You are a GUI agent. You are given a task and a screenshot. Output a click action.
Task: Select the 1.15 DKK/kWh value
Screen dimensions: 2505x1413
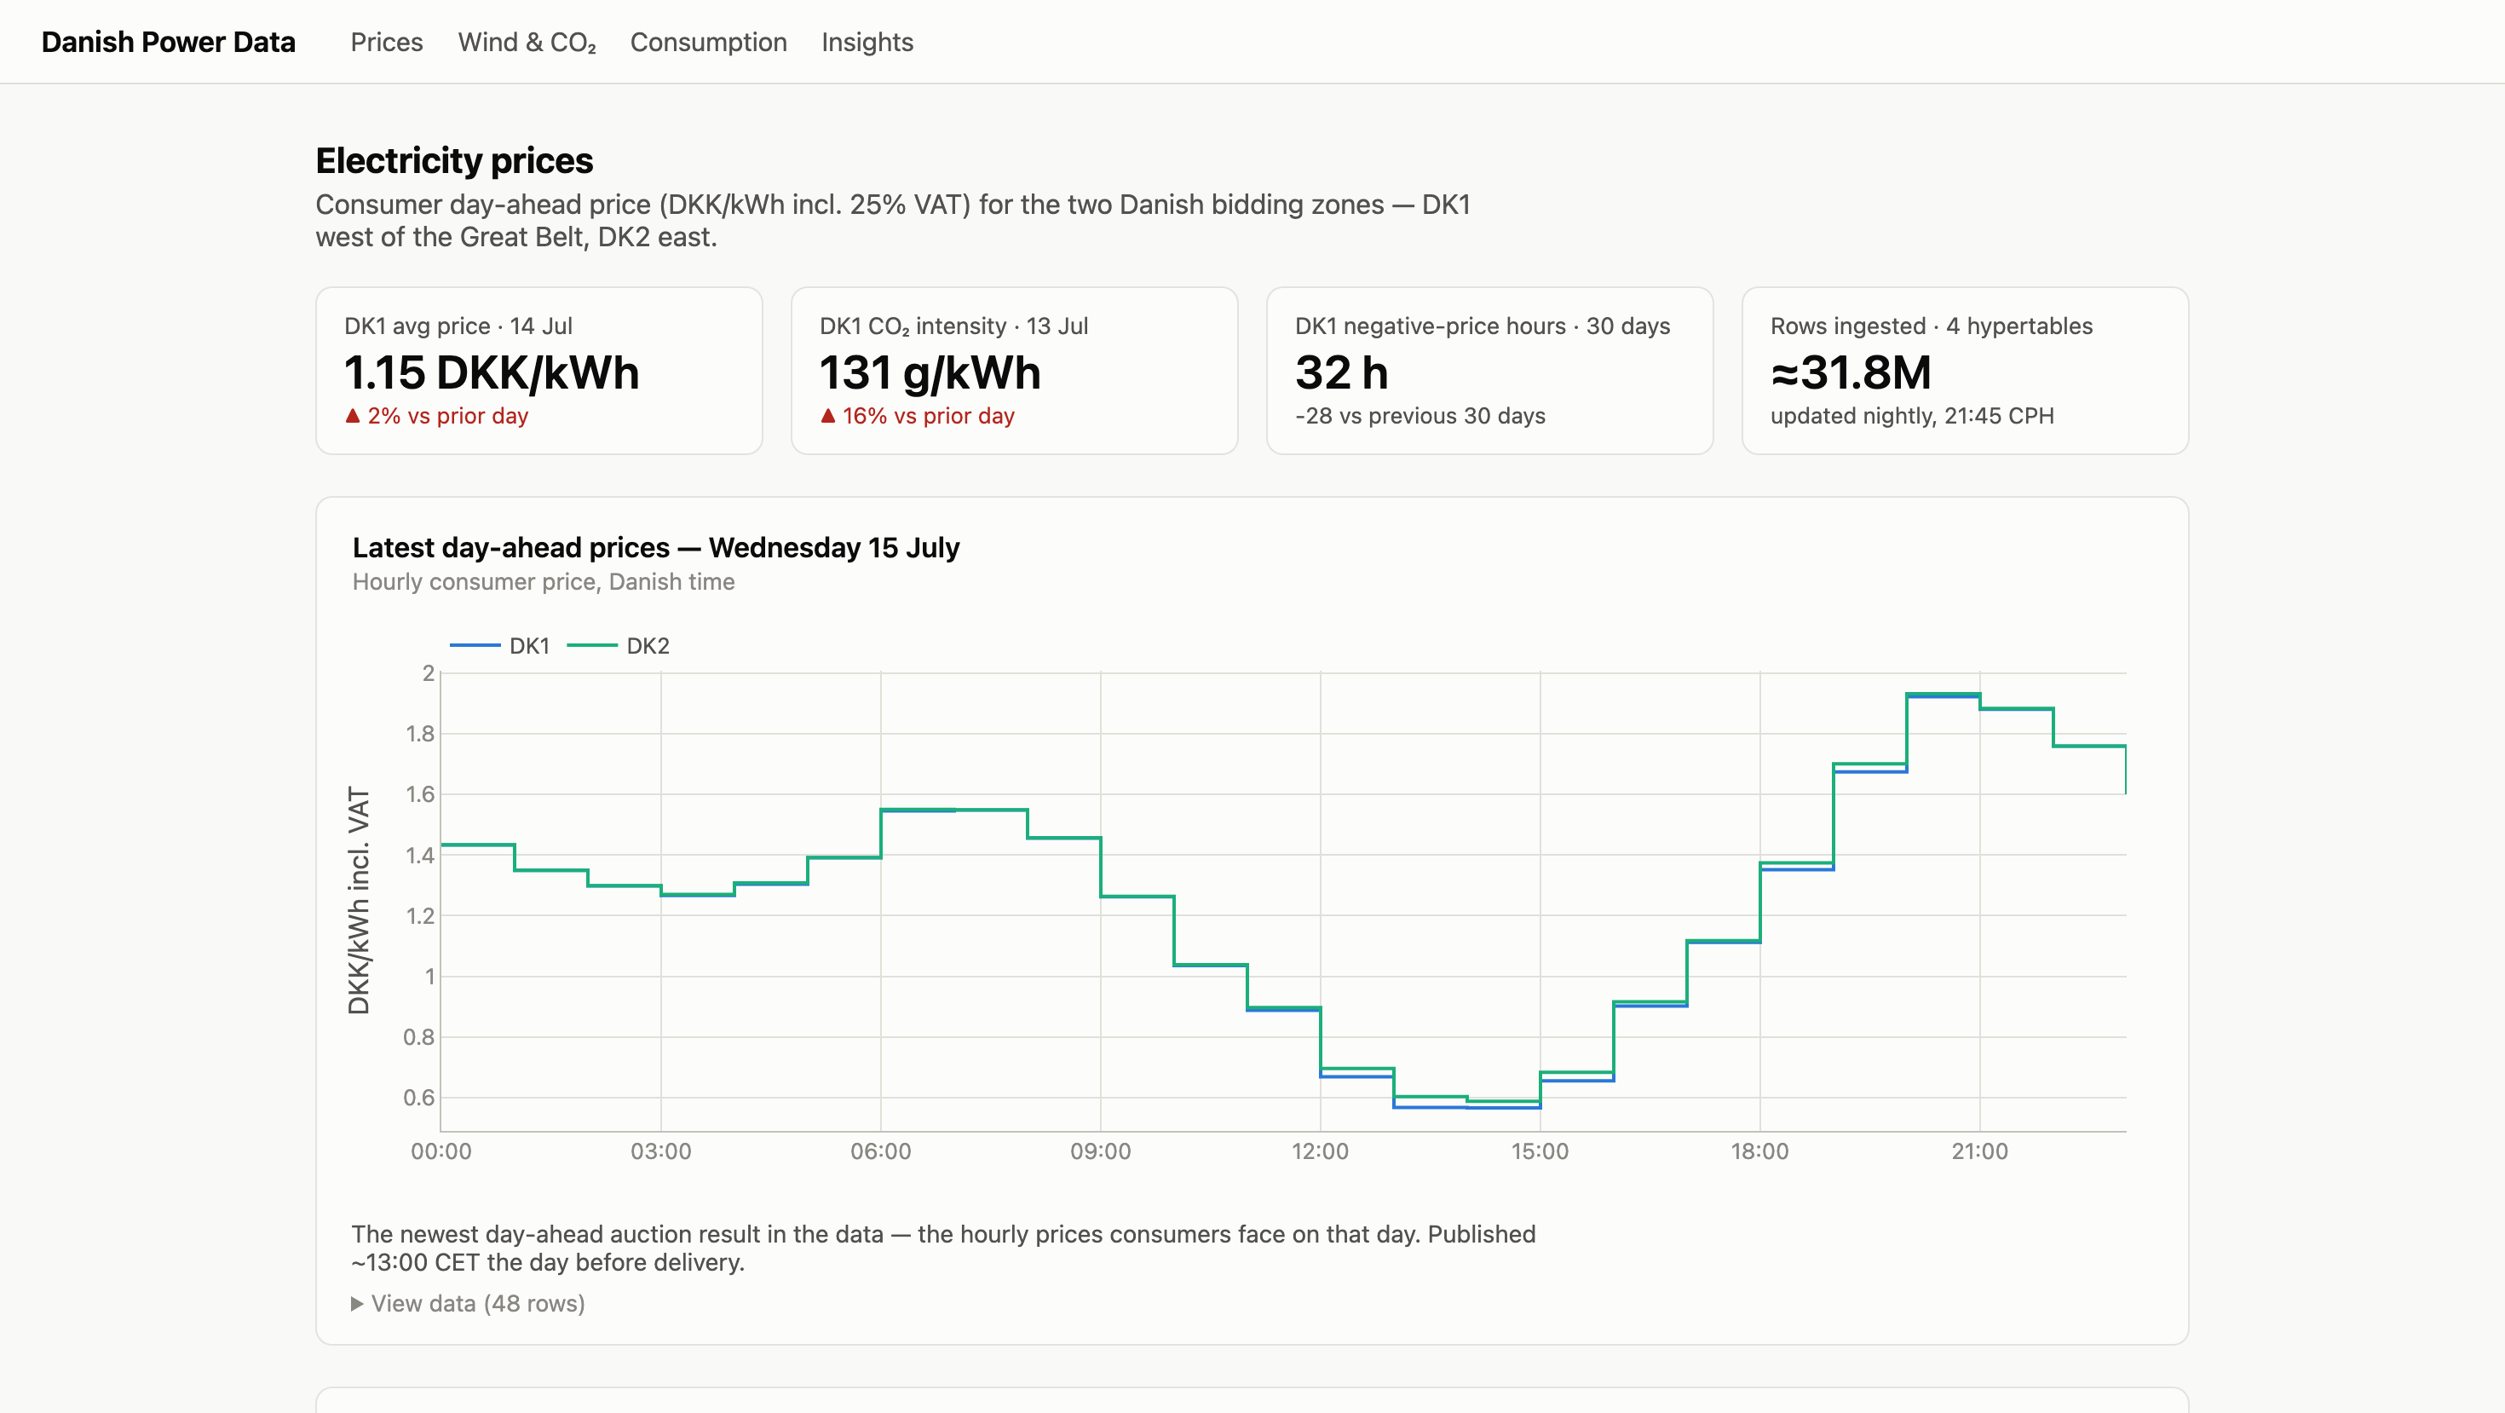491,372
